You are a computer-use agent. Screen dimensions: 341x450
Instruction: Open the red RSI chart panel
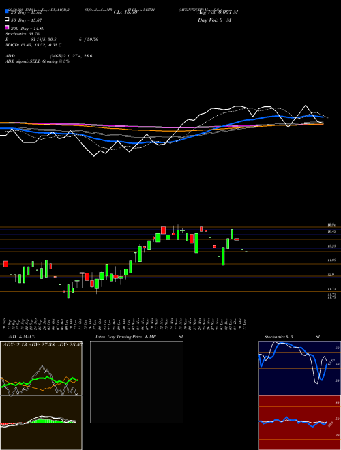pos(299,423)
